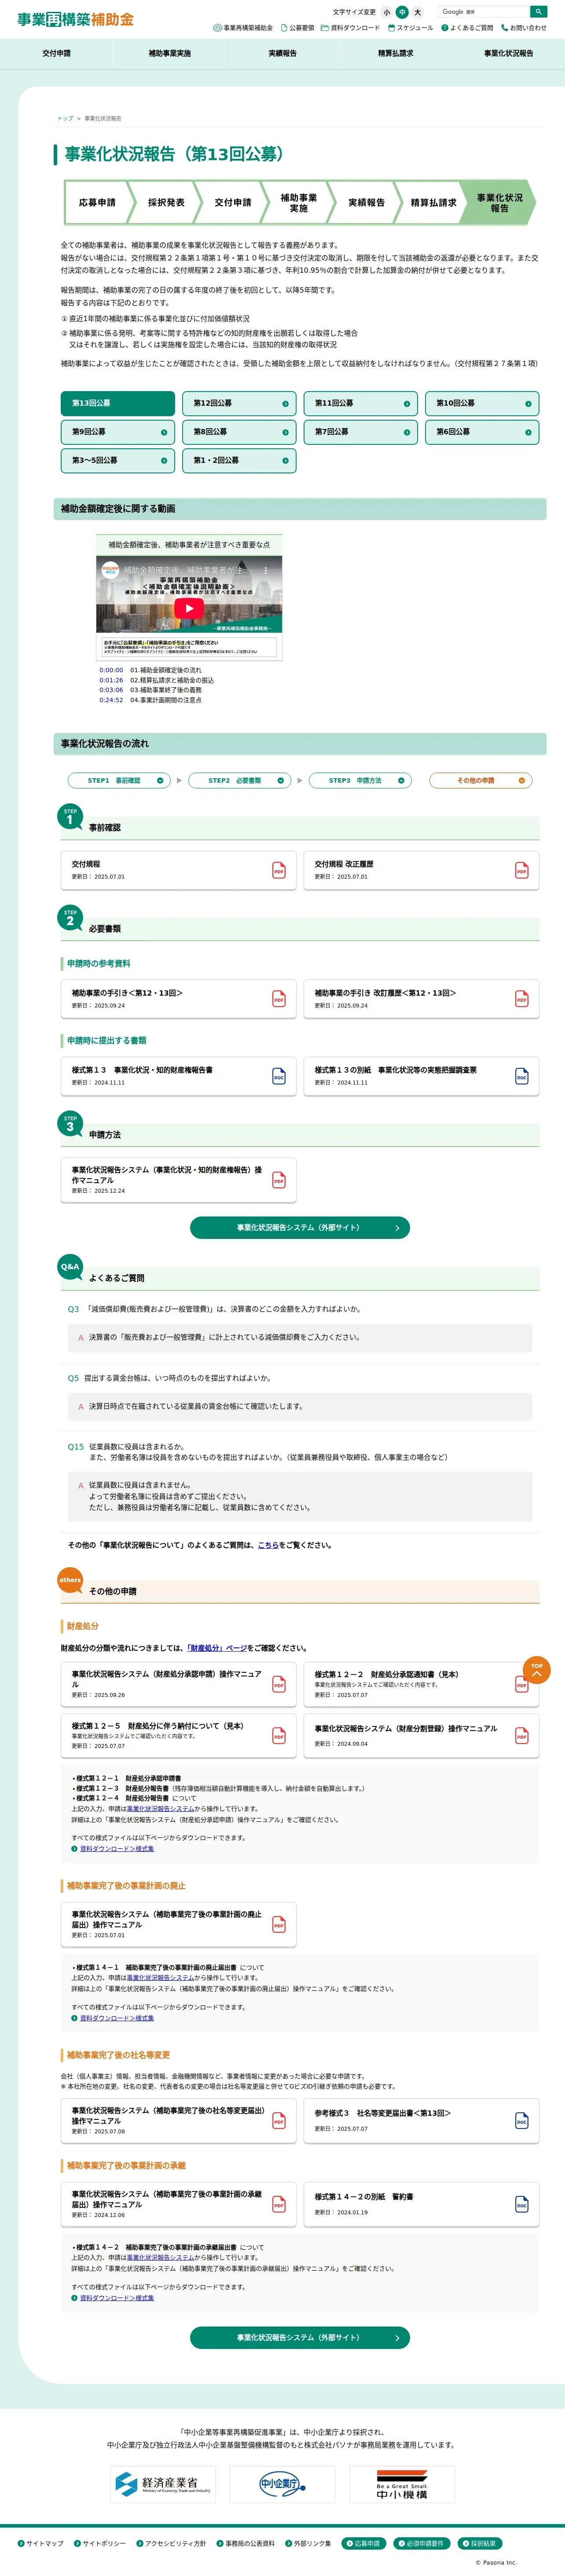
Task: Open 財産処分承認申請 操作マニュアル PDF icon
Action: [x=279, y=1684]
